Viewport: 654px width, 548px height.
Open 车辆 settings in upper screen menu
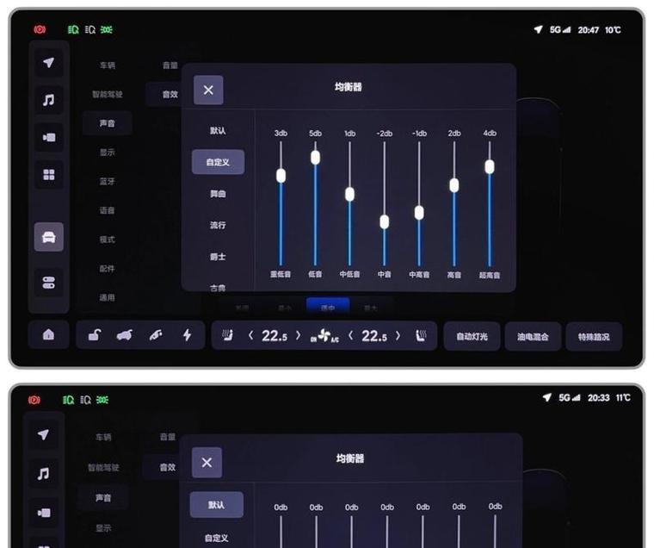tap(108, 65)
